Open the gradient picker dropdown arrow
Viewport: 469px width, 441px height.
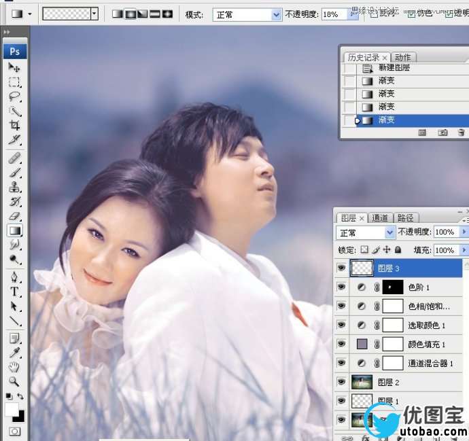pyautogui.click(x=94, y=14)
